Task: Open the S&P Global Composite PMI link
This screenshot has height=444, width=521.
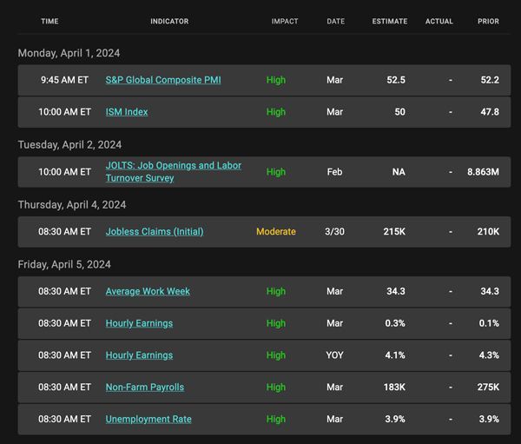Action: point(163,80)
